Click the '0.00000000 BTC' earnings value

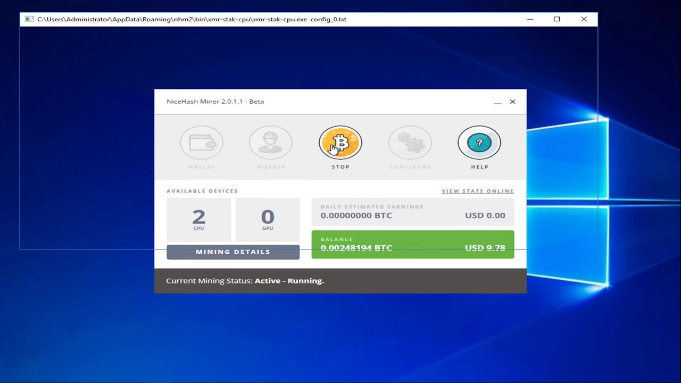356,215
